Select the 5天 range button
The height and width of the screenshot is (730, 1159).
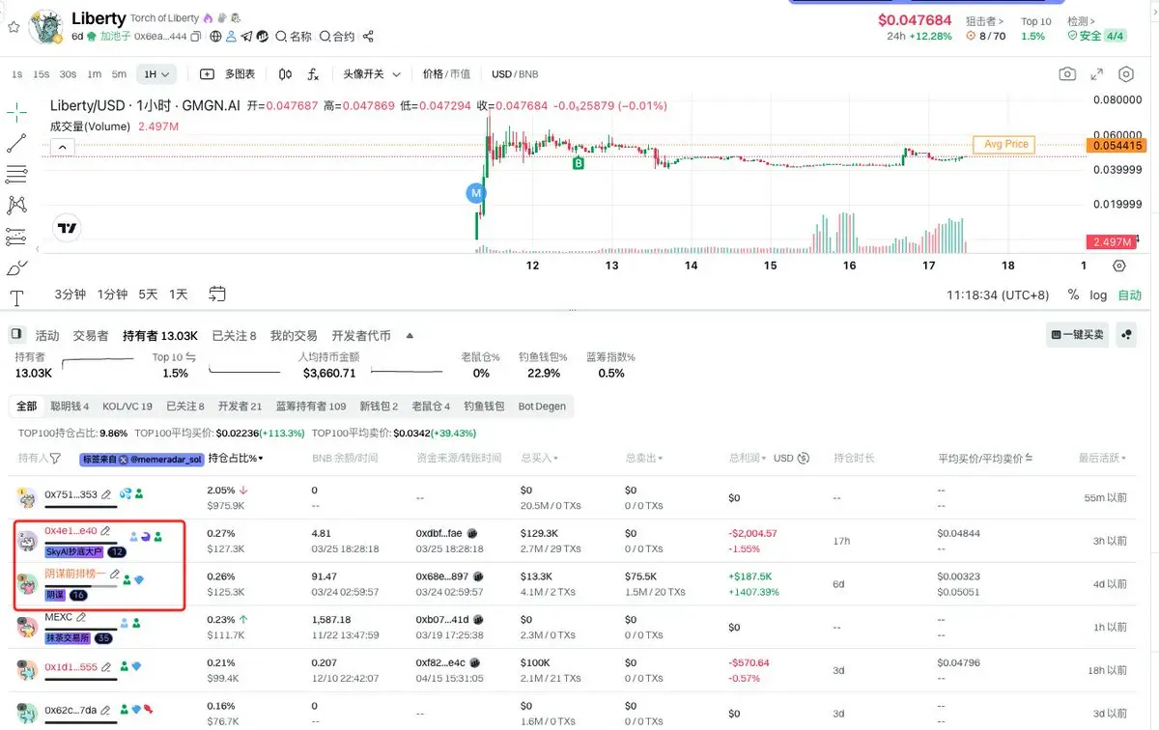148,294
